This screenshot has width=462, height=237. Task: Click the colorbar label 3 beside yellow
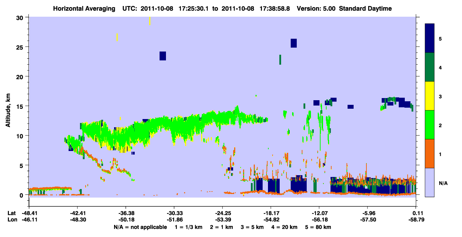440,96
